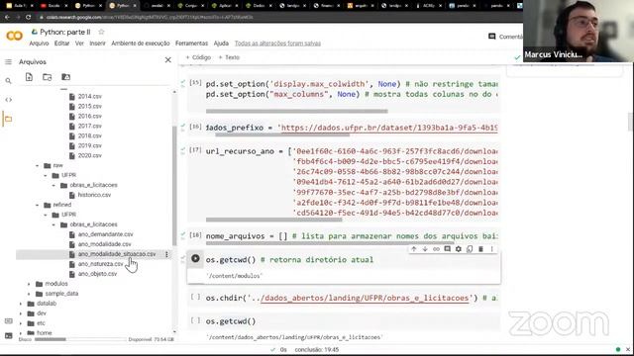
Task: Move the selected cell up
Action: click(x=414, y=249)
